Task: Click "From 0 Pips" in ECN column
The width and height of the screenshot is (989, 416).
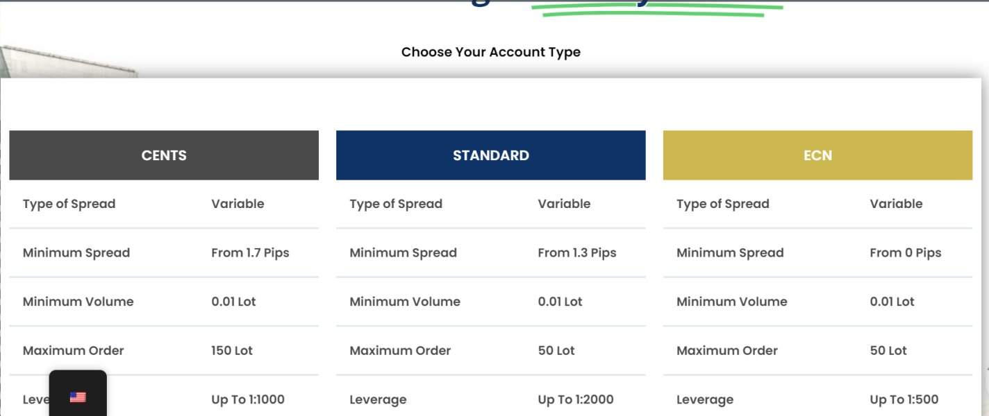Action: [x=905, y=253]
